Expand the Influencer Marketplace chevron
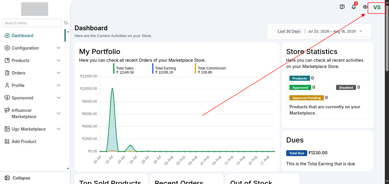The image size is (389, 184). click(59, 113)
